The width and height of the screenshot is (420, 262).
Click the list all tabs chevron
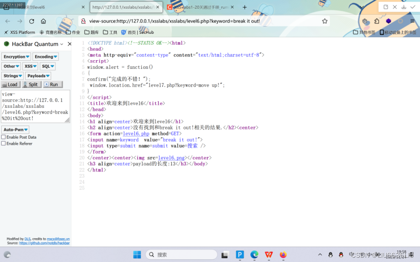coord(361,7)
